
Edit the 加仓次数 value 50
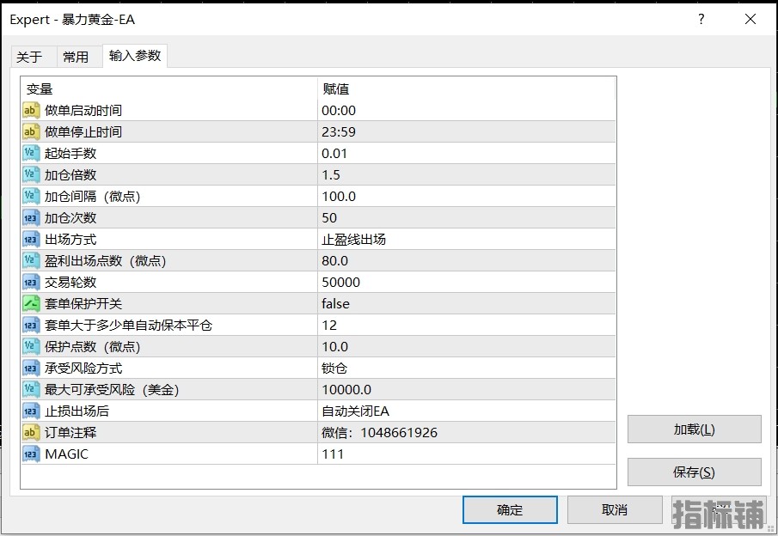click(x=467, y=217)
